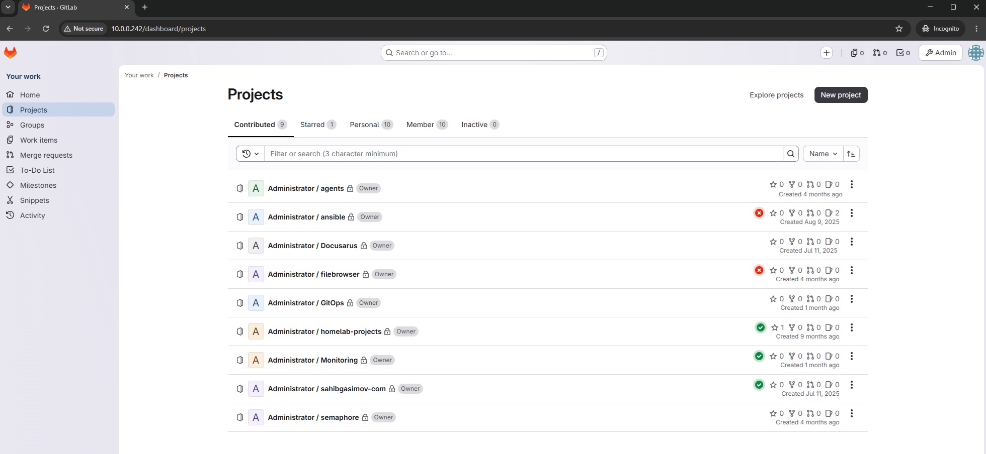Open the create new plus menu
986x454 pixels.
pyautogui.click(x=827, y=53)
